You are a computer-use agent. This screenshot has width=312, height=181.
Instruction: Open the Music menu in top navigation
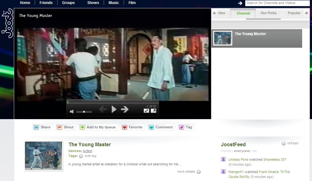click(114, 3)
